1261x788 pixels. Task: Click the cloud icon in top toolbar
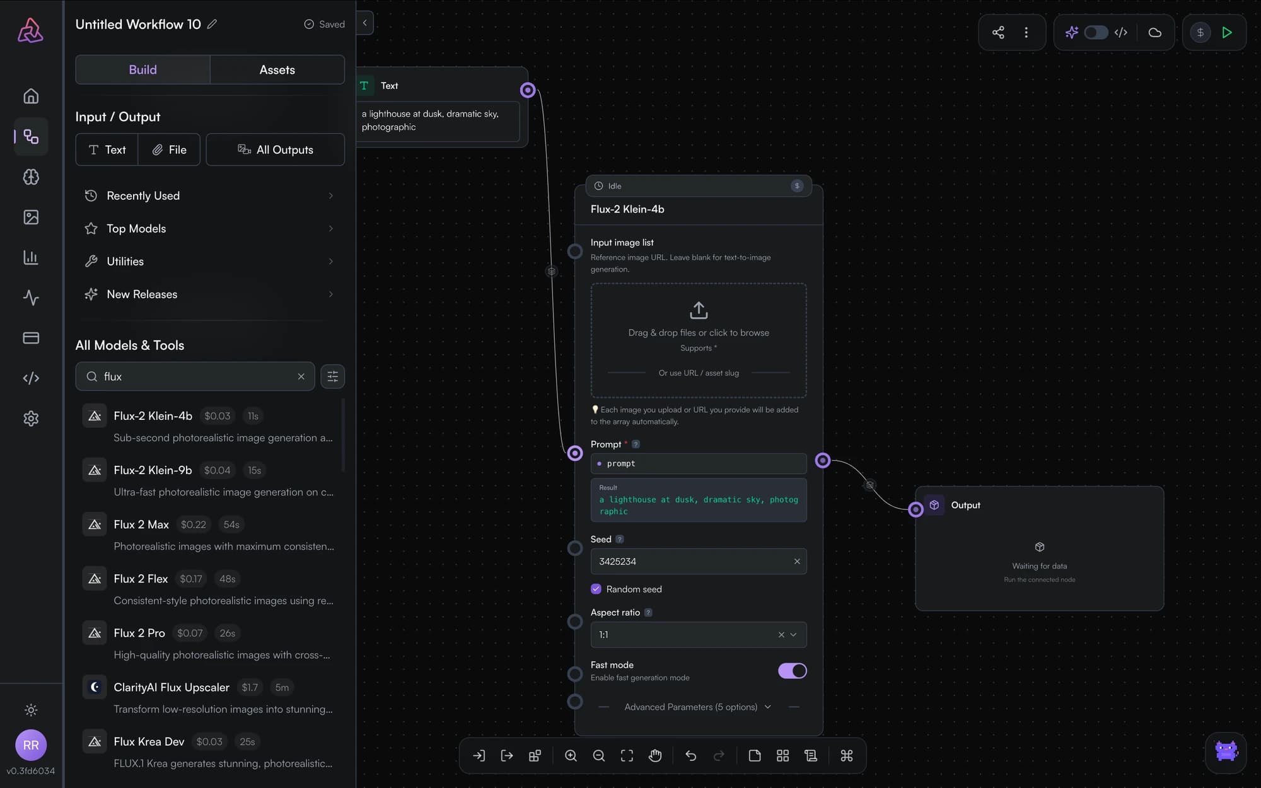(x=1154, y=32)
